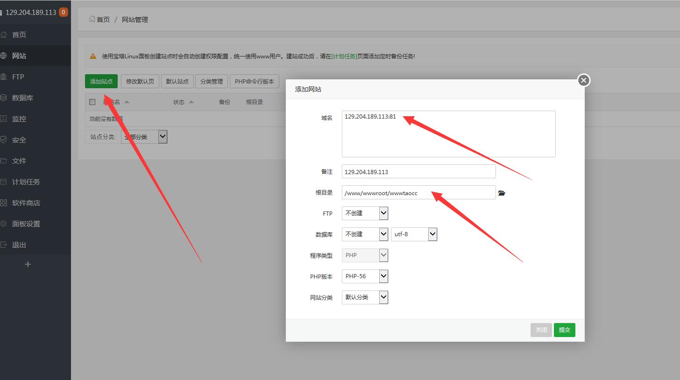Screen dimensions: 680x380
Task: Click the folder browse icon beside root directory
Action: pyautogui.click(x=502, y=193)
